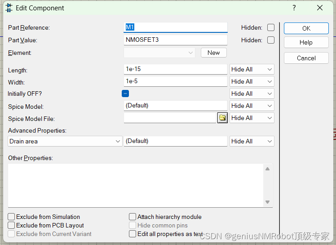Click the Drain area value field
The height and width of the screenshot is (245, 336).
(x=176, y=141)
